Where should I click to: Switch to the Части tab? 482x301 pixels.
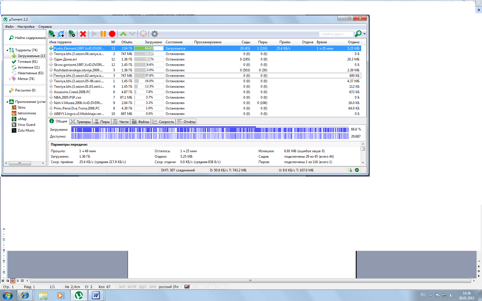pos(121,122)
